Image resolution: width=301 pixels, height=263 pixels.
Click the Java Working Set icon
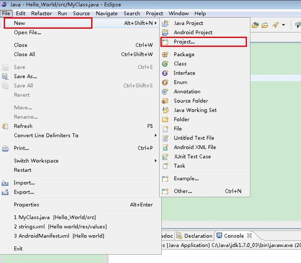coord(165,110)
